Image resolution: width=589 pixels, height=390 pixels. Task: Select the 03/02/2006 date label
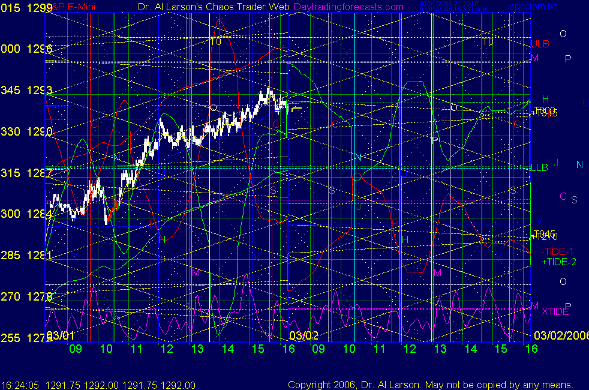tap(561, 335)
